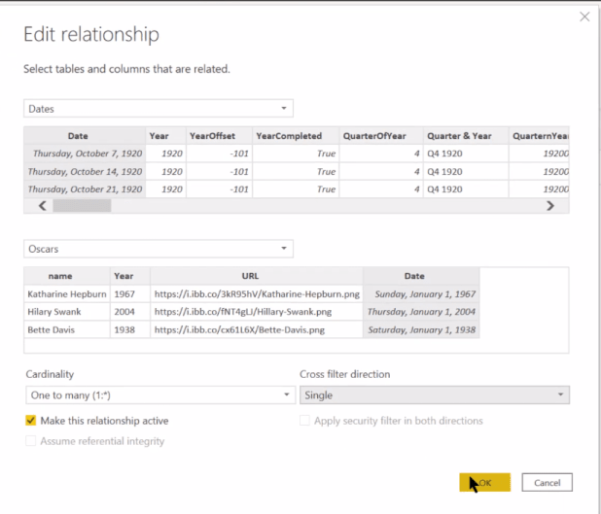Viewport: 601px width, 514px height.
Task: Click the OK button
Action: (485, 482)
